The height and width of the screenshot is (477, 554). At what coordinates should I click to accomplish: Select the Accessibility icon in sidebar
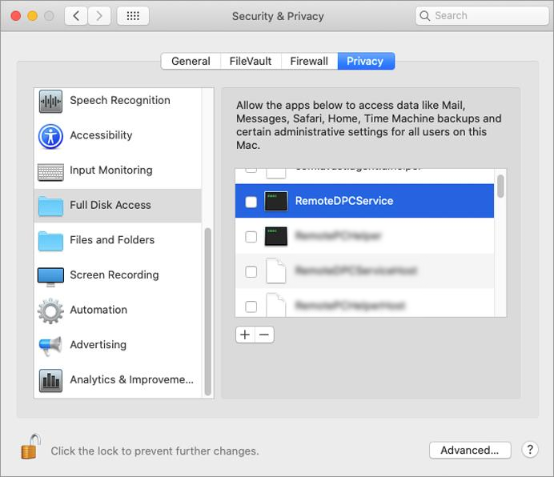click(50, 136)
